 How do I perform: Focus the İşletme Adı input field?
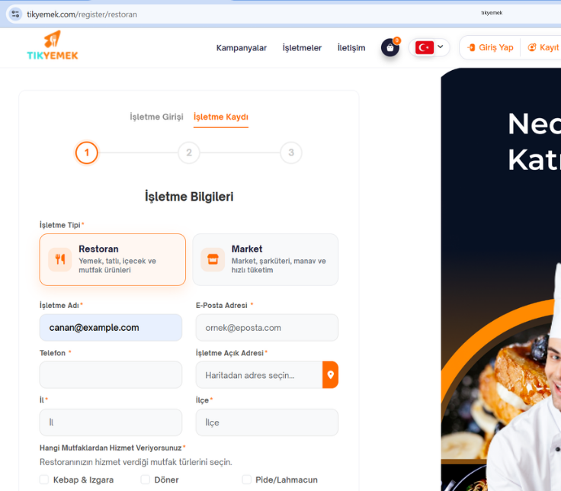coord(111,327)
